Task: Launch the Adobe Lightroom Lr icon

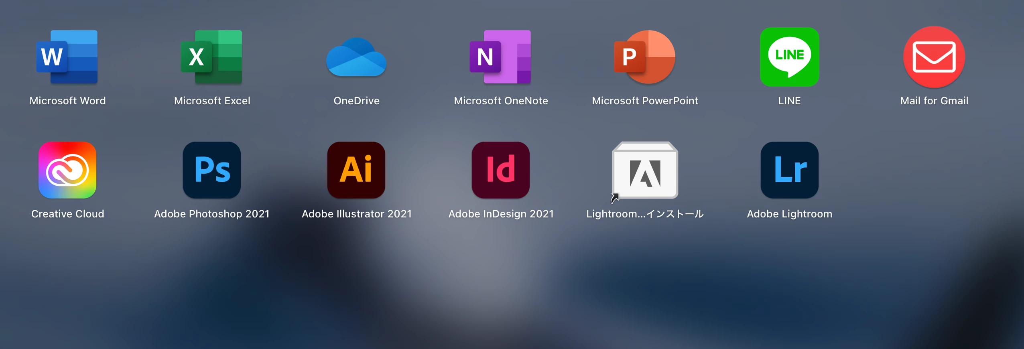Action: 790,170
